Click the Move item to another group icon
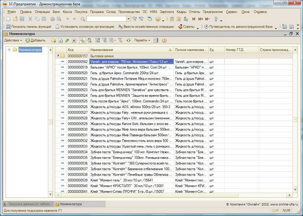 pyautogui.click(x=89, y=40)
